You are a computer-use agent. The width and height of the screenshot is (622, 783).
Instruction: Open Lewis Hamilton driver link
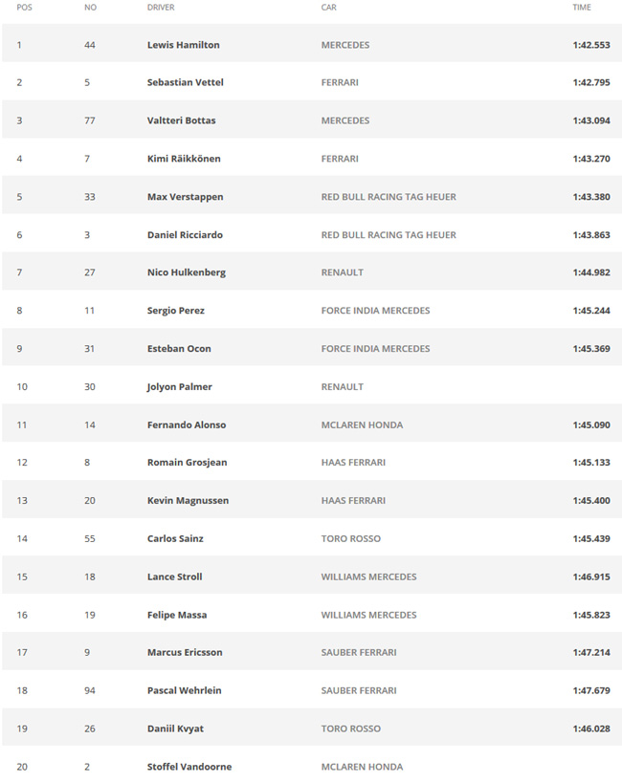[x=183, y=45]
